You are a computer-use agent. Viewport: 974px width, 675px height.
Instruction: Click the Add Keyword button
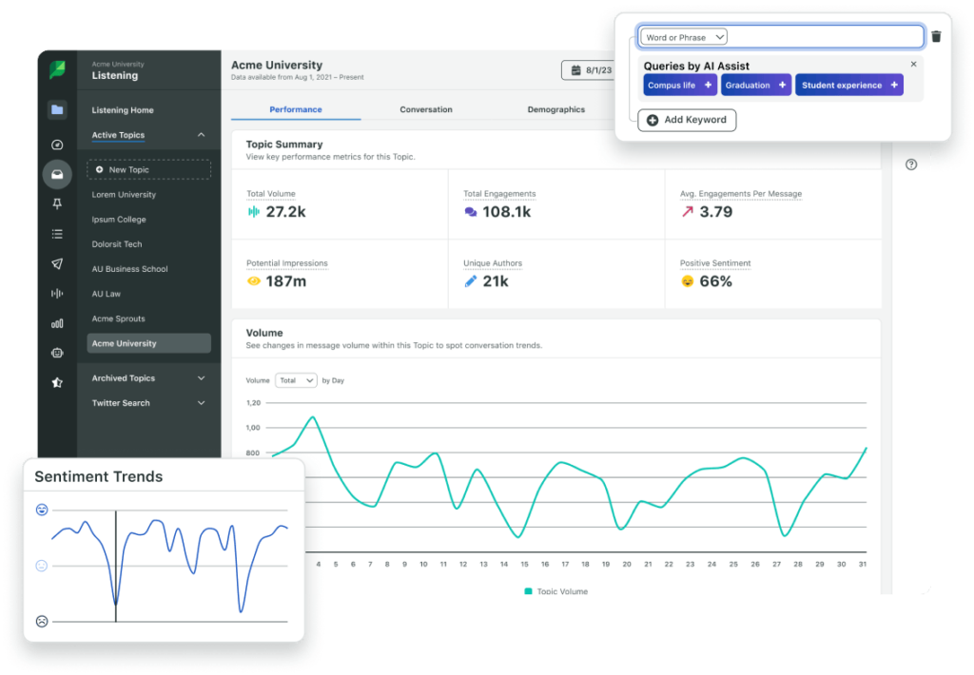(687, 120)
